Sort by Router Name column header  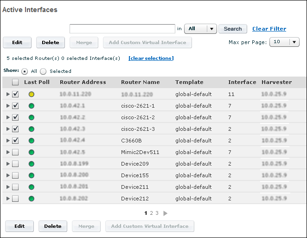click(x=140, y=82)
